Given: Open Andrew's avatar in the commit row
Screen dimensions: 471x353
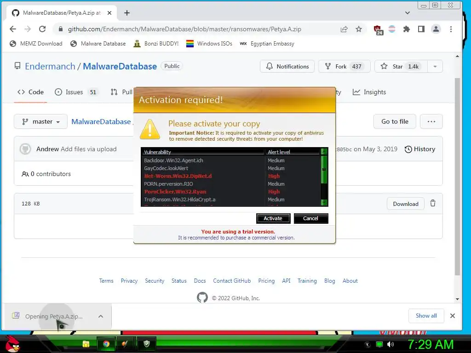Looking at the screenshot, I should point(25,149).
